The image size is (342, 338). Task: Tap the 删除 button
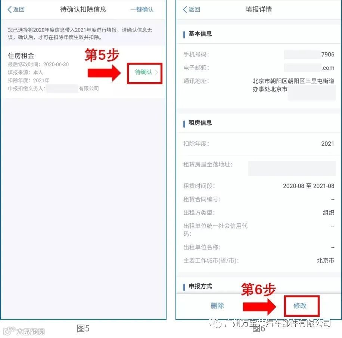(217, 306)
